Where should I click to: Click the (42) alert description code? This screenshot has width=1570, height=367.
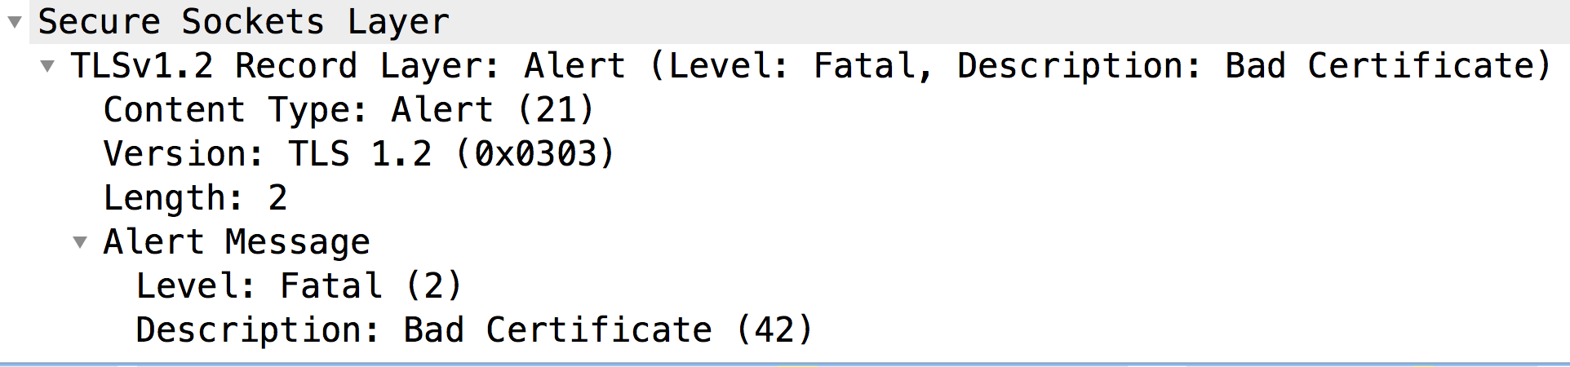coord(774,330)
